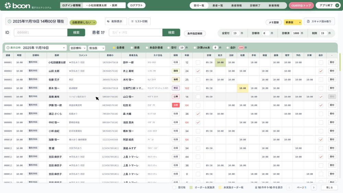Click the boon logo icon
343x193 pixels.
click(x=8, y=5)
